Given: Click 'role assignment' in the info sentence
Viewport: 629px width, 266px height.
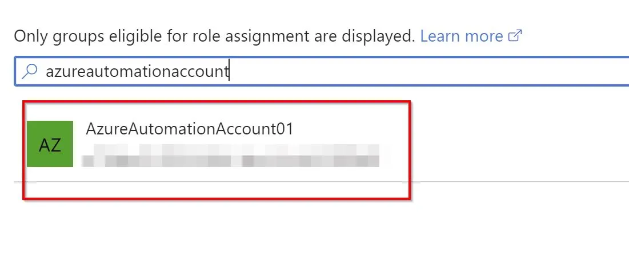Looking at the screenshot, I should click(263, 36).
